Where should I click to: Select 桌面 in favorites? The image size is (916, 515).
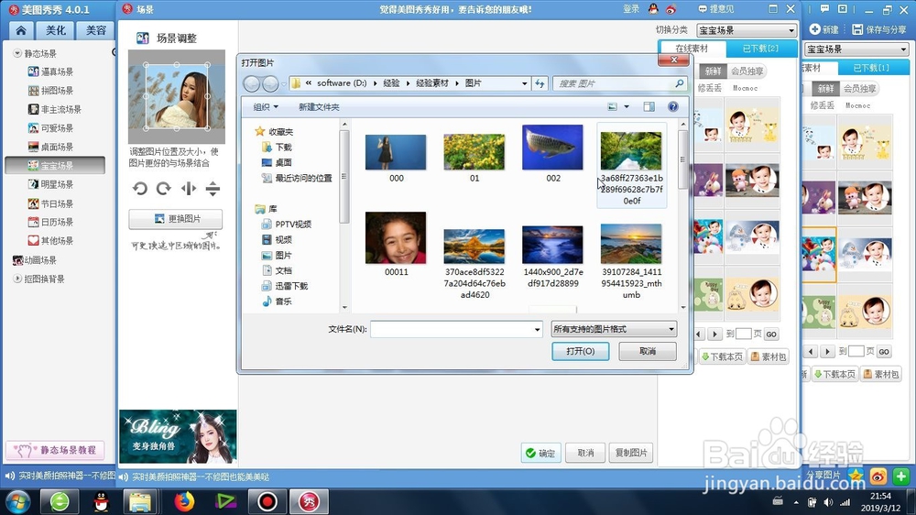click(x=278, y=162)
